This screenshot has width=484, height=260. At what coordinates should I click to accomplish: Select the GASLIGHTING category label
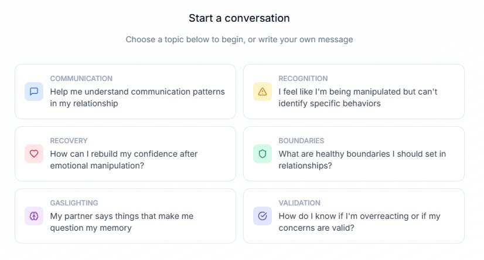[x=74, y=203]
